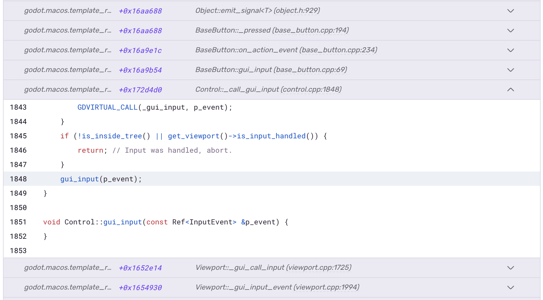Screen dimensions: 543x300
Task: Select highlighted code line 1848 gui_input(p_event)
Action: 101,179
